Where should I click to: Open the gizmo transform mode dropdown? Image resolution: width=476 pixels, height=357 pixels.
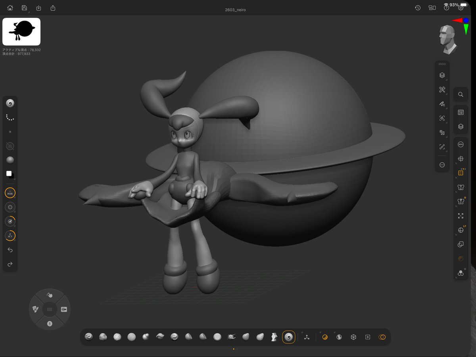point(307,337)
